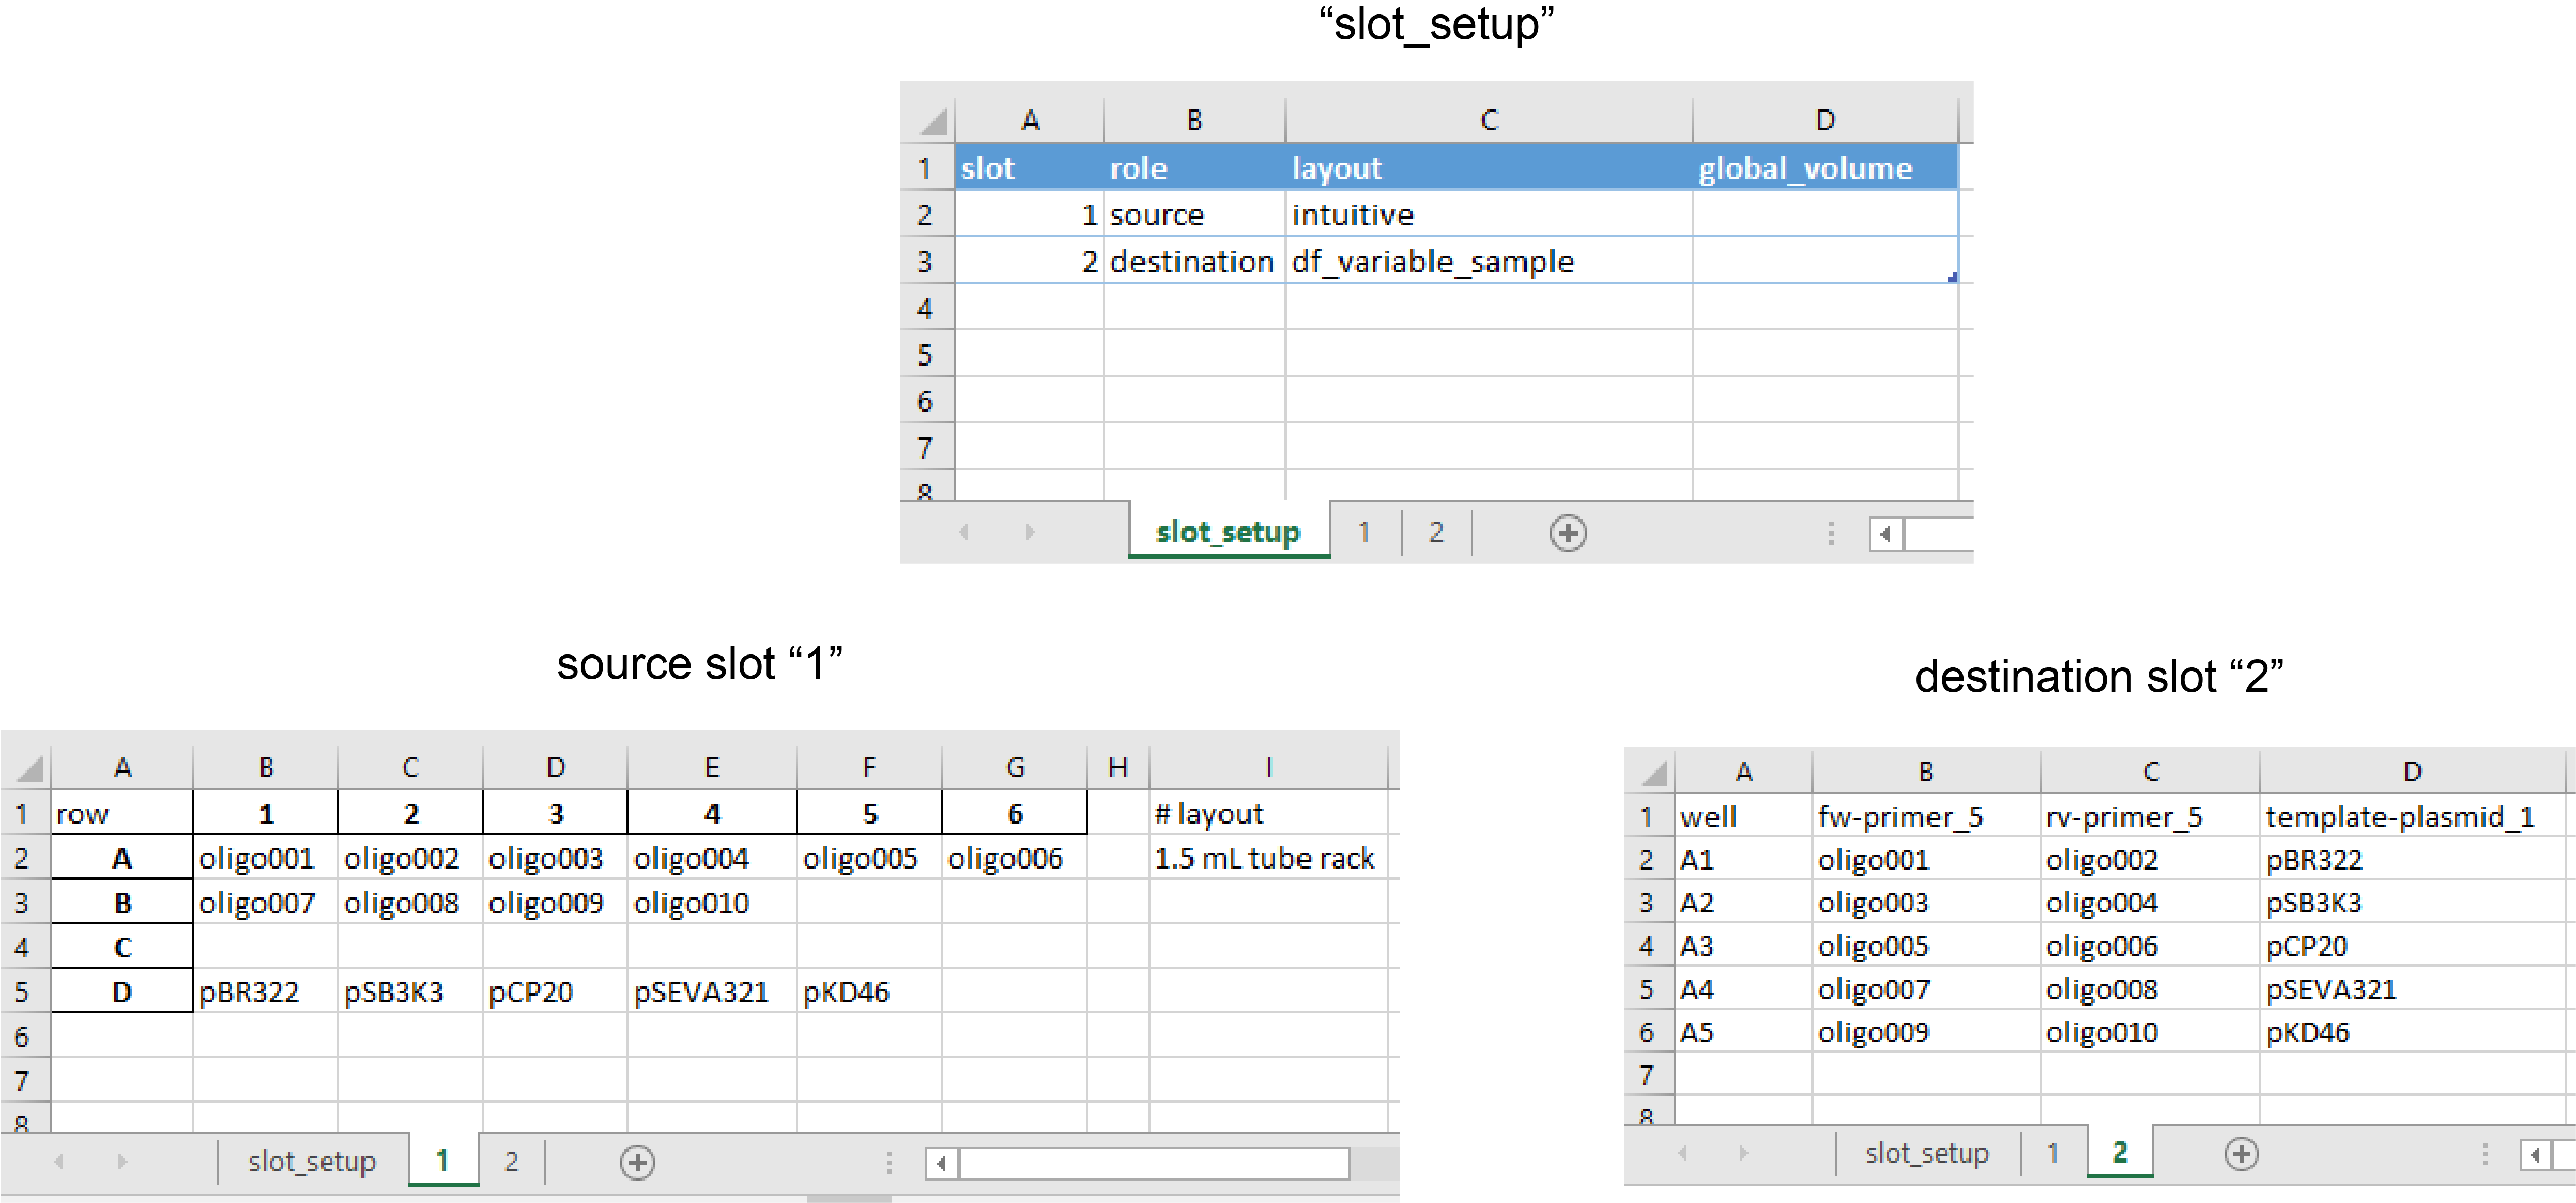Click new sheet plus in source workbook

[x=637, y=1162]
